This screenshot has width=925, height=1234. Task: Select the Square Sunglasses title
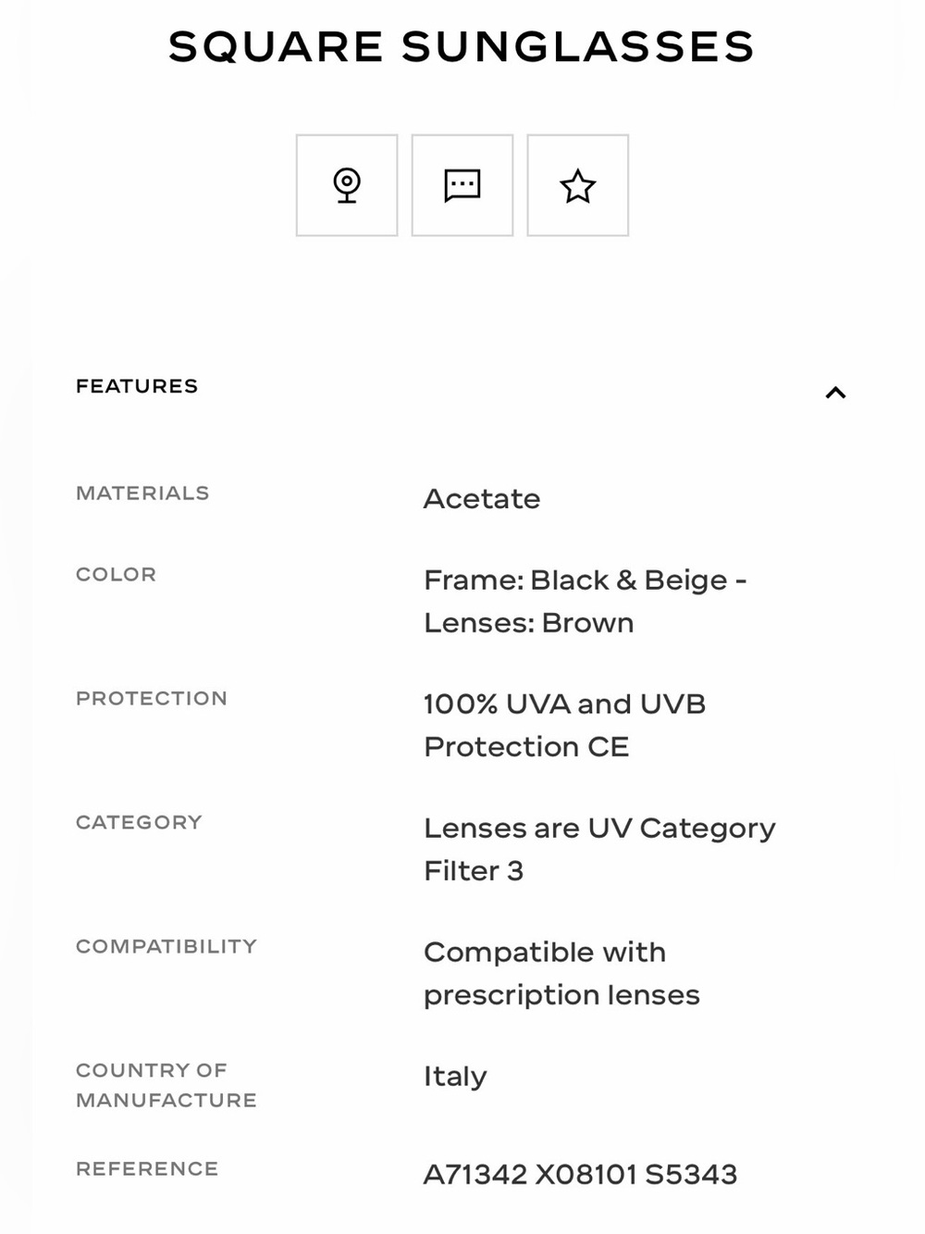462,46
